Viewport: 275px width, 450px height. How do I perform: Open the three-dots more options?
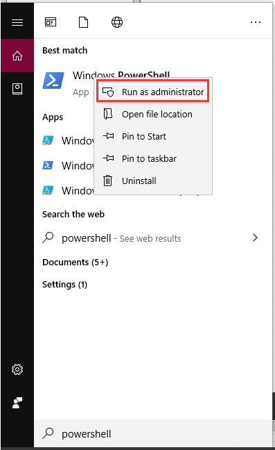click(255, 22)
